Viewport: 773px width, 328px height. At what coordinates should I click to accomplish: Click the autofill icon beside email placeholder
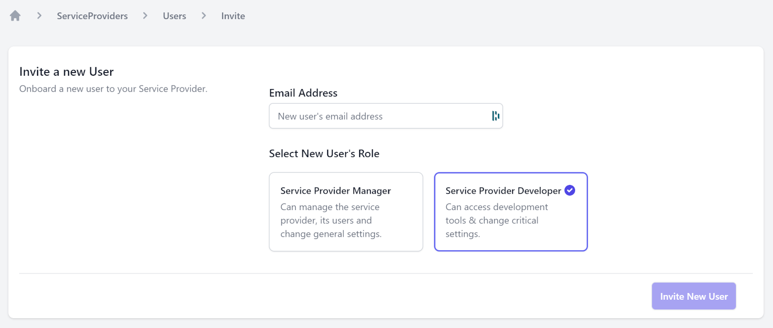(x=495, y=116)
